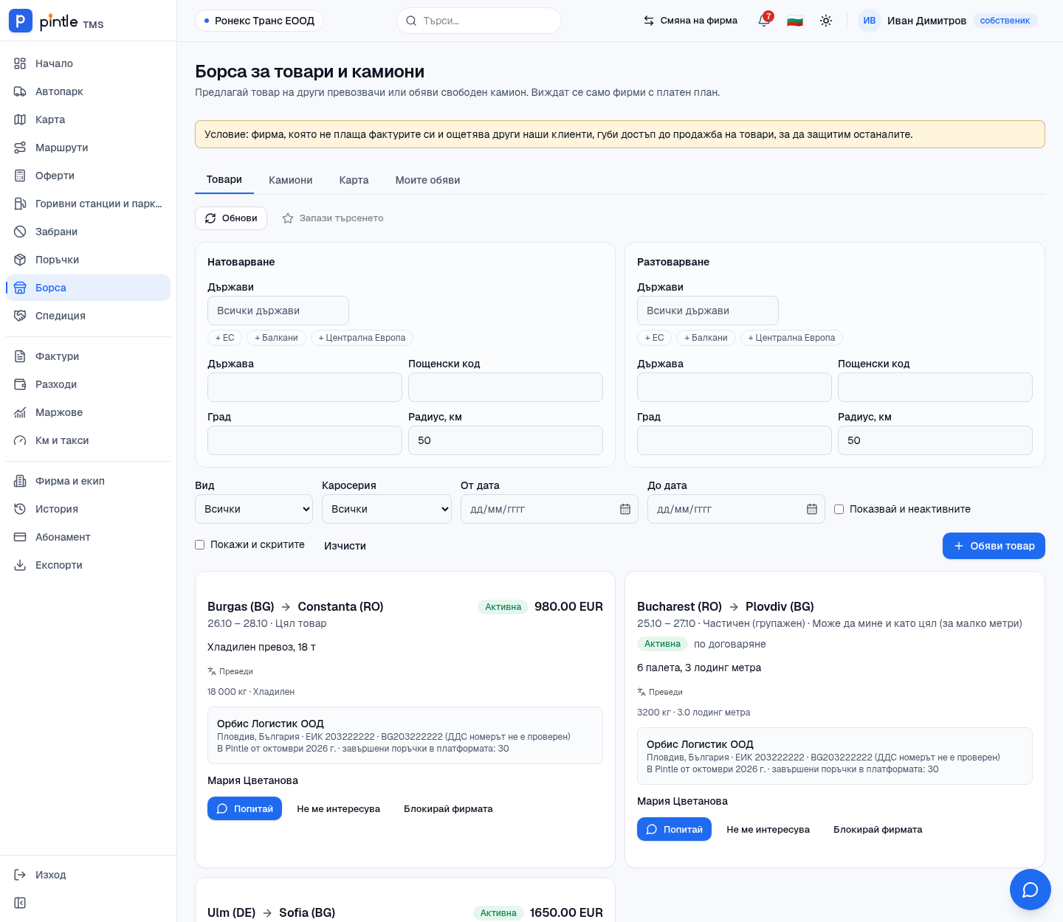Open the Каросерия dropdown
Image resolution: width=1063 pixels, height=922 pixels.
[x=387, y=509]
